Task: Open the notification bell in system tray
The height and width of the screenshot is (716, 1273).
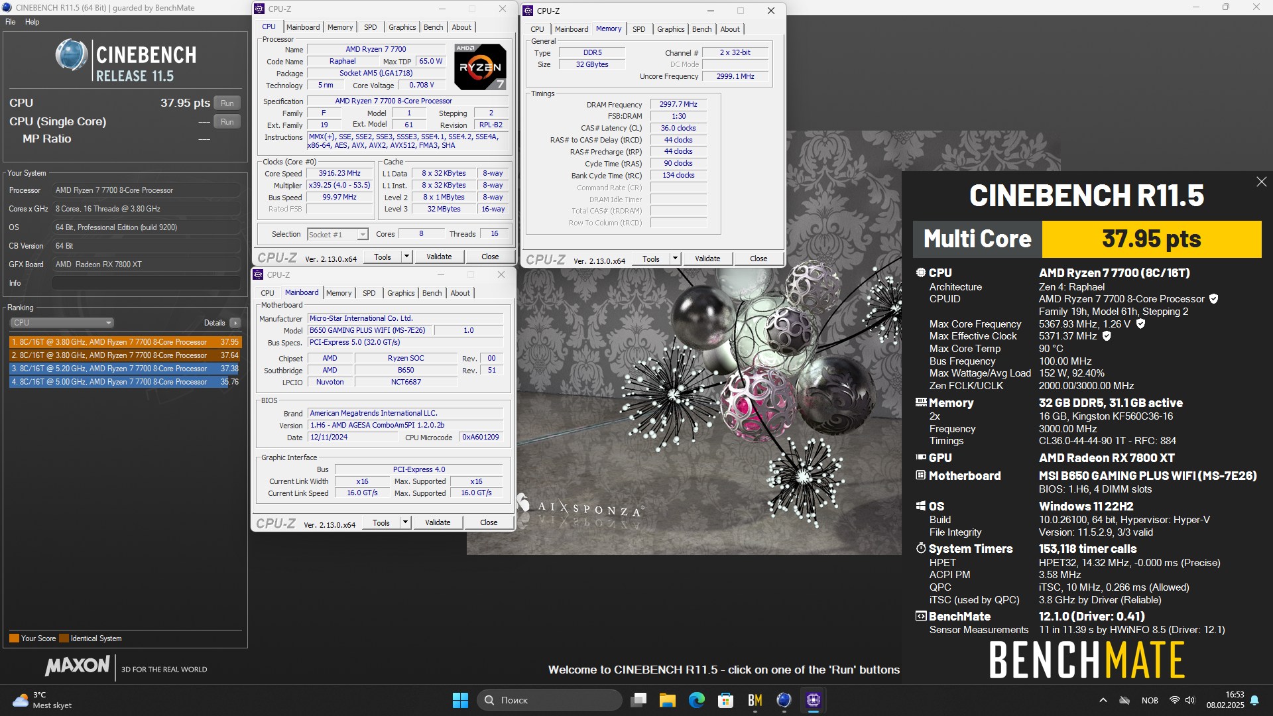Action: pyautogui.click(x=1254, y=700)
